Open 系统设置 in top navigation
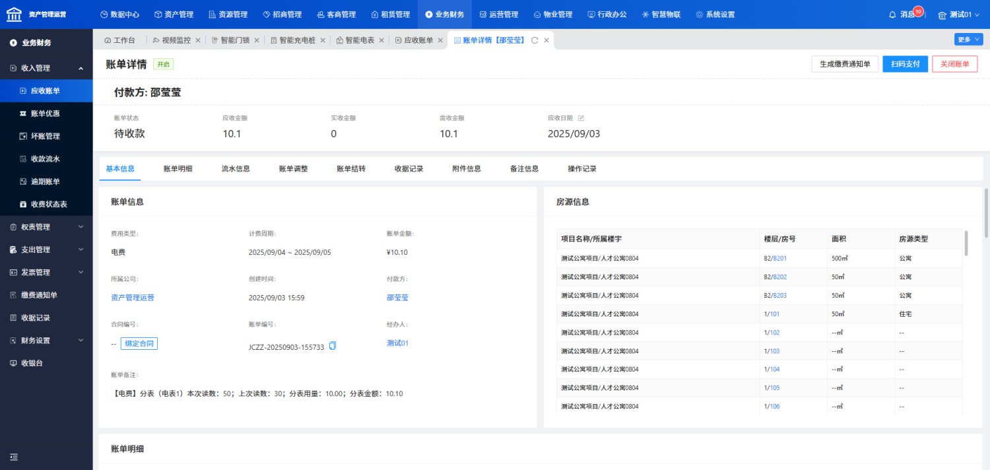This screenshot has width=990, height=470. tap(715, 15)
